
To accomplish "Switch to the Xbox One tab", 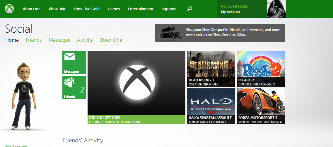I will point(111,40).
